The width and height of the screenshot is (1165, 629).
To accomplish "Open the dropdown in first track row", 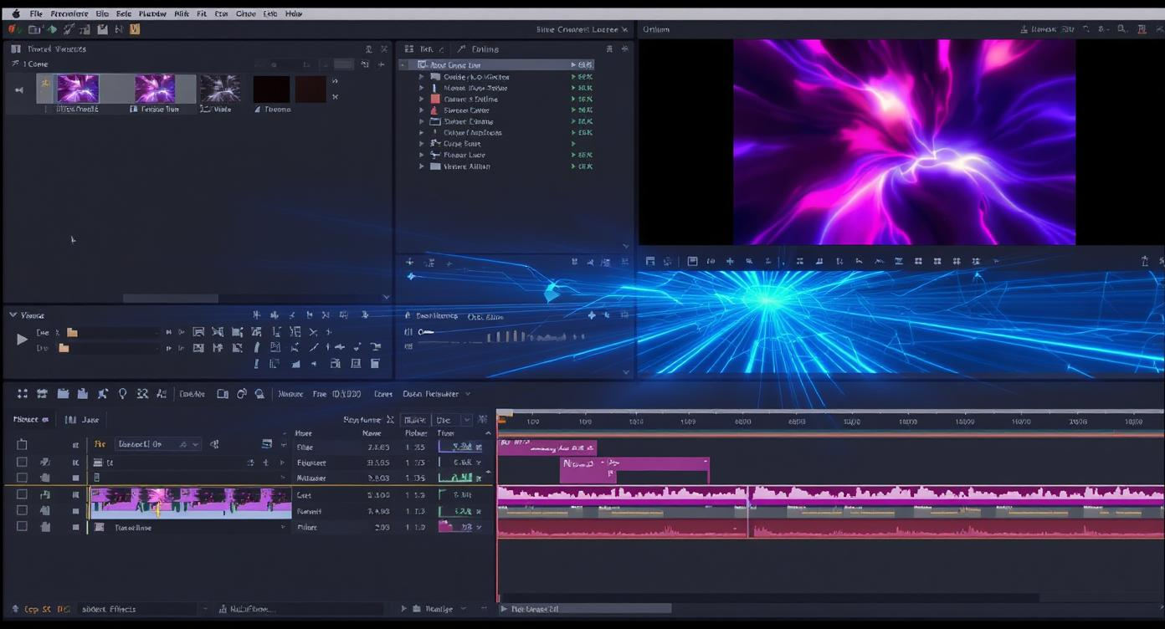I will coord(195,444).
